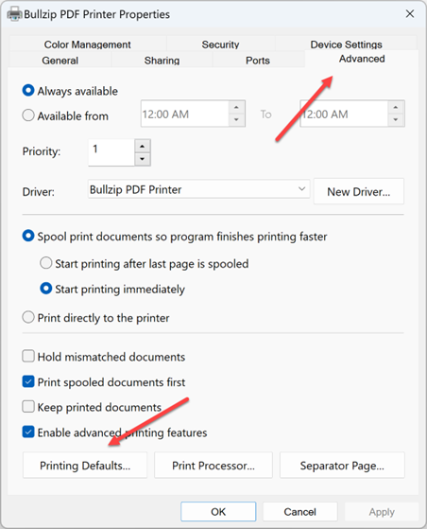Viewport: 427px width, 529px height.
Task: Go to the Ports tab
Action: click(258, 61)
